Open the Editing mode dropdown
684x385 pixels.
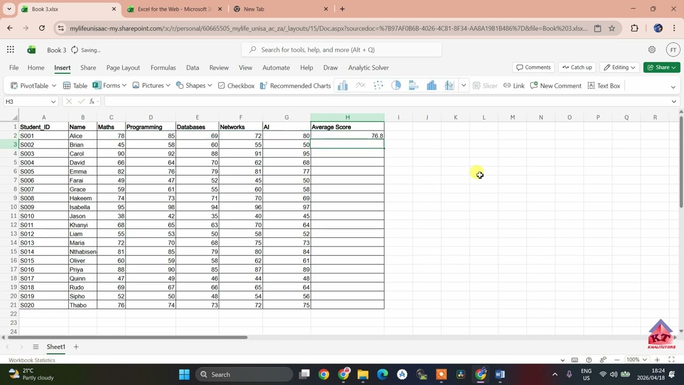coord(620,67)
